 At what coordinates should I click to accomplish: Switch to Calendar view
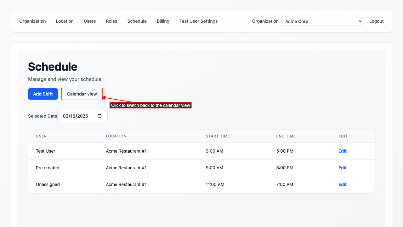pyautogui.click(x=82, y=94)
